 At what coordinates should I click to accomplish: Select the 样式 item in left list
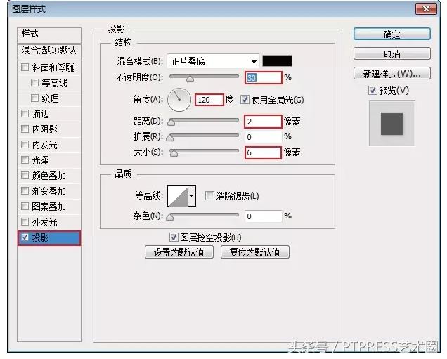tap(49, 34)
